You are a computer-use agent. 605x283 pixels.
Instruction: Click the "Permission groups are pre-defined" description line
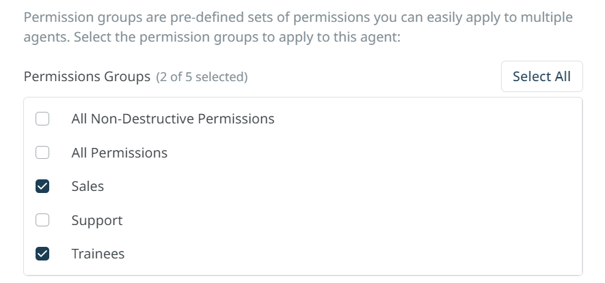tap(298, 17)
